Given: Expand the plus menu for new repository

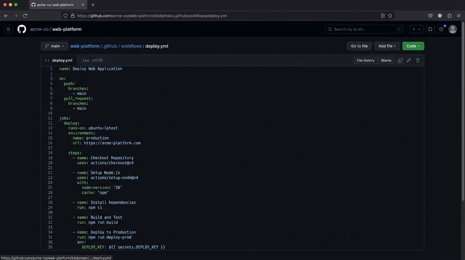Looking at the screenshot, I should (x=416, y=29).
